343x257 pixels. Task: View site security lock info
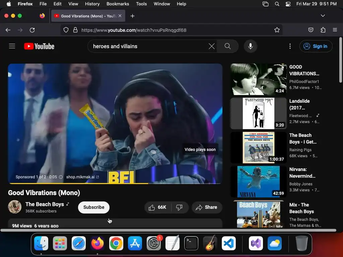(75, 30)
